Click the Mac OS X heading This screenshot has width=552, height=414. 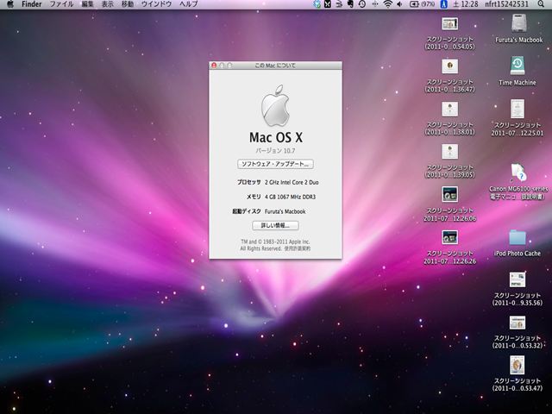pyautogui.click(x=276, y=137)
